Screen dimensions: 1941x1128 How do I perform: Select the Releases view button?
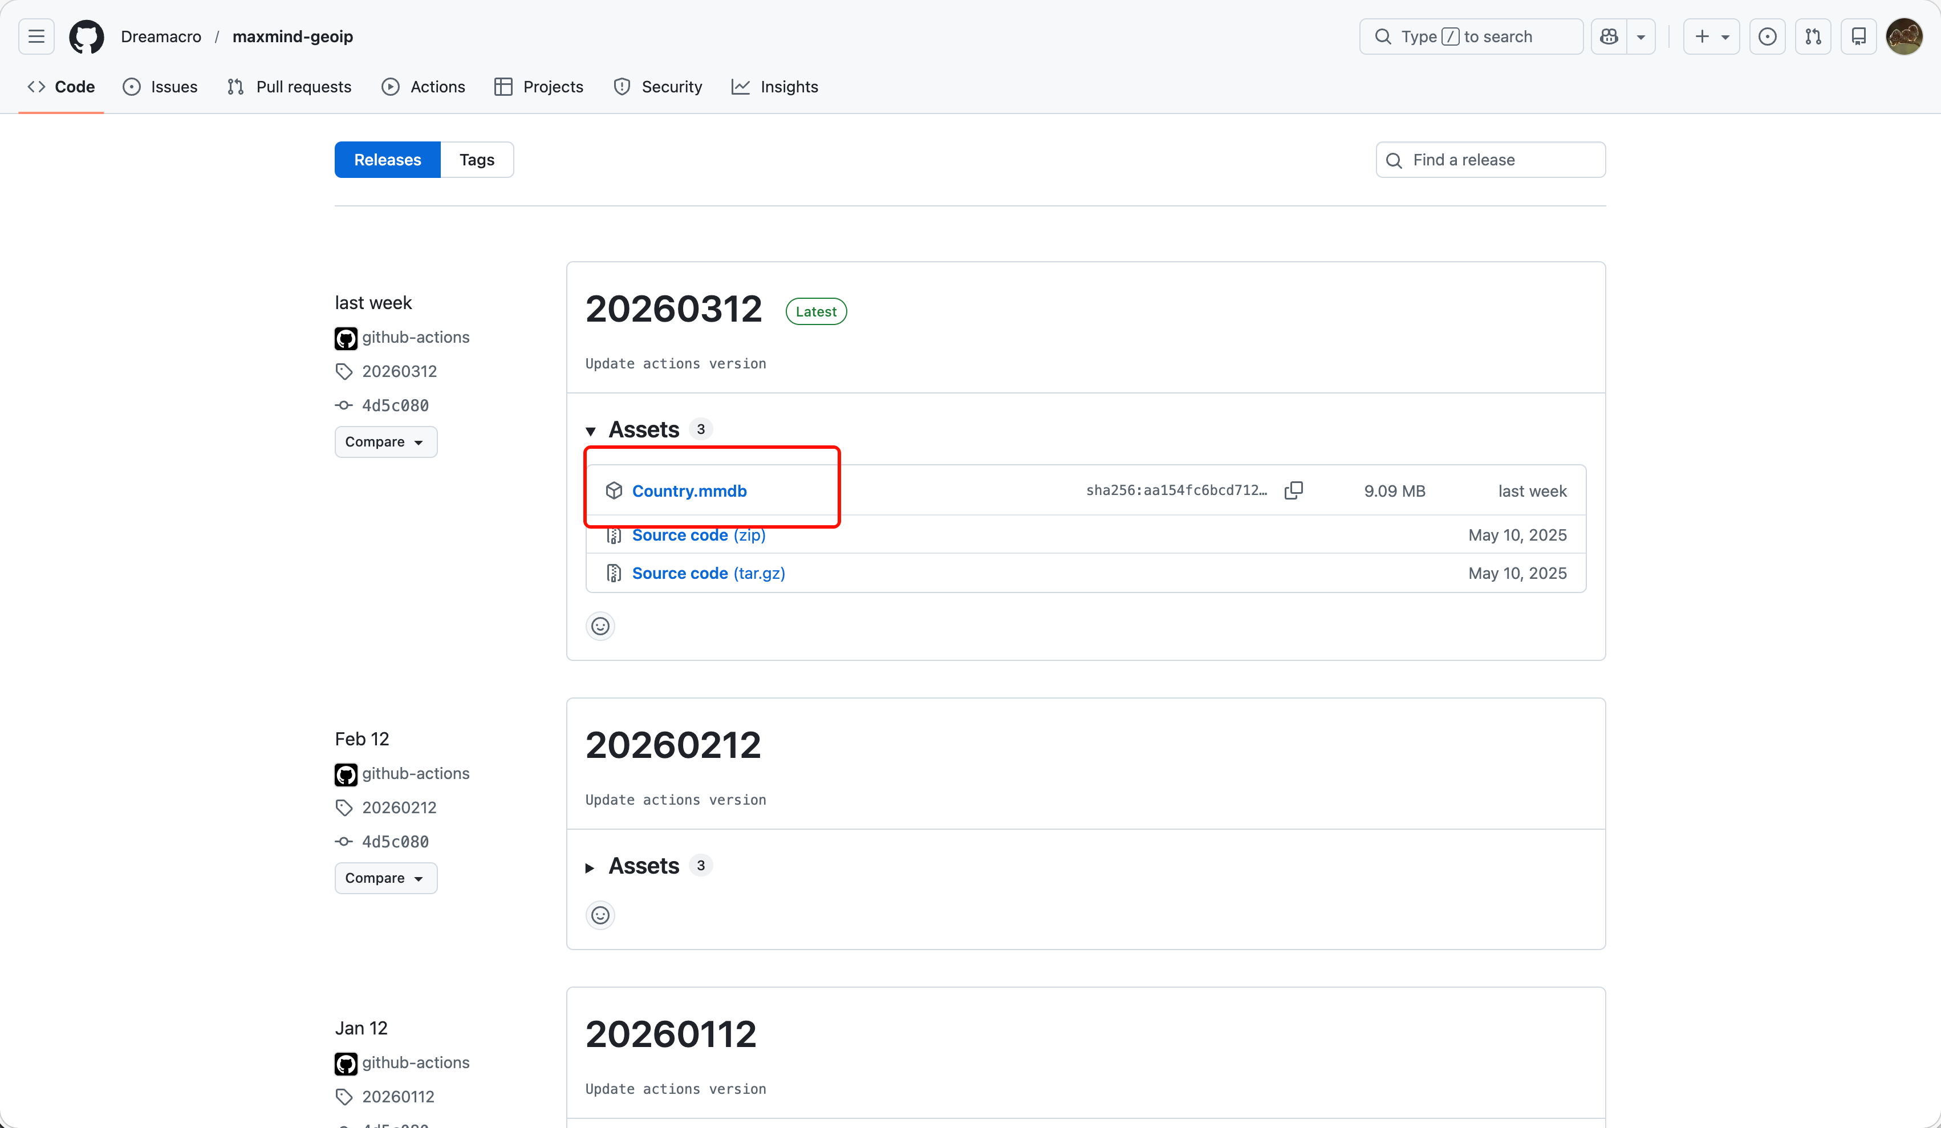(387, 160)
